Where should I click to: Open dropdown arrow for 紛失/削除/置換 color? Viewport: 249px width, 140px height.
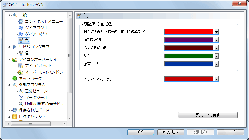tap(217, 48)
